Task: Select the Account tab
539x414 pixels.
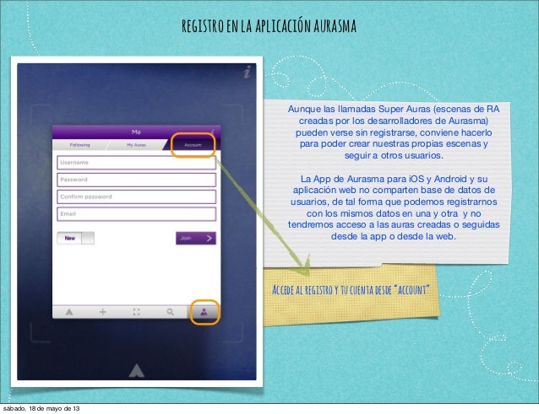Action: coord(193,145)
